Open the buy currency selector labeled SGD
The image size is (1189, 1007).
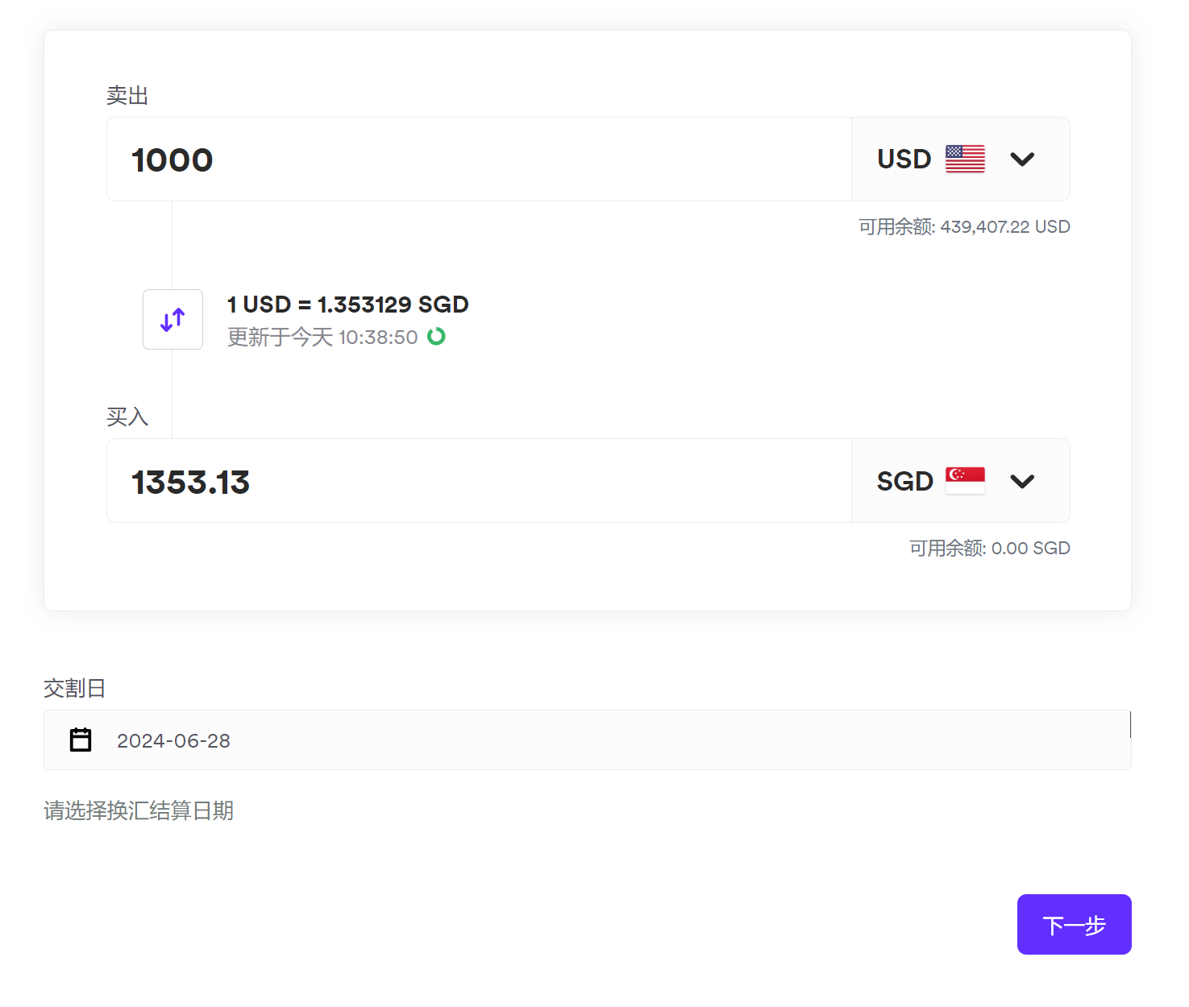pos(904,482)
